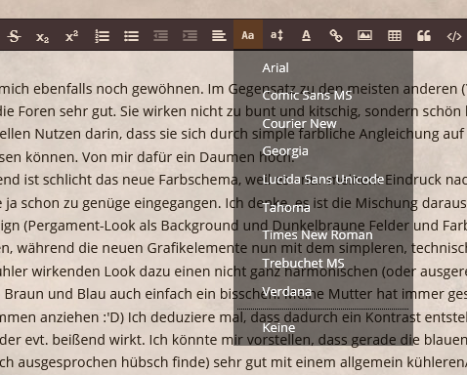Insert an image with the picture icon
The image size is (467, 375).
point(364,35)
